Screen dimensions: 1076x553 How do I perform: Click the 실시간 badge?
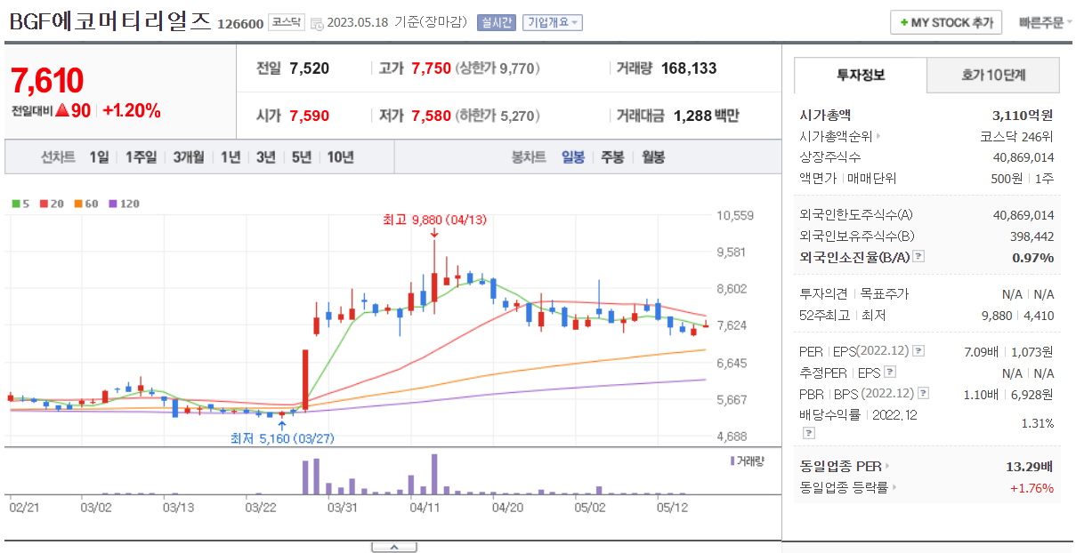pyautogui.click(x=496, y=22)
